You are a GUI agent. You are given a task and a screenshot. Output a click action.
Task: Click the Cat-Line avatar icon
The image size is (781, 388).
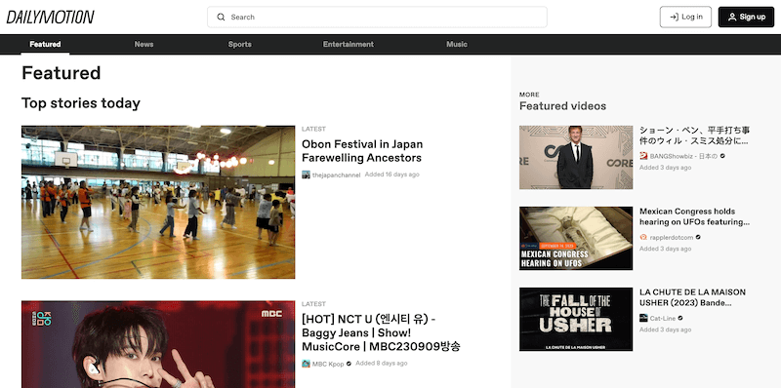point(643,318)
